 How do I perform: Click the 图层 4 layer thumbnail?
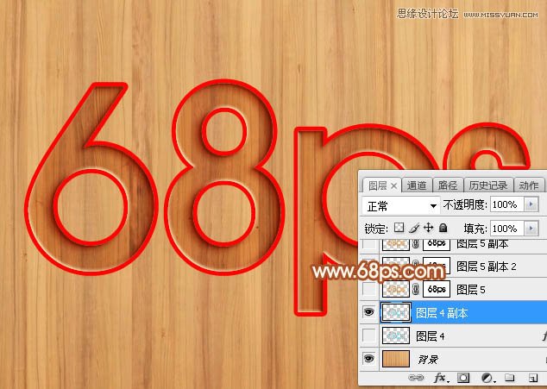[x=396, y=336]
